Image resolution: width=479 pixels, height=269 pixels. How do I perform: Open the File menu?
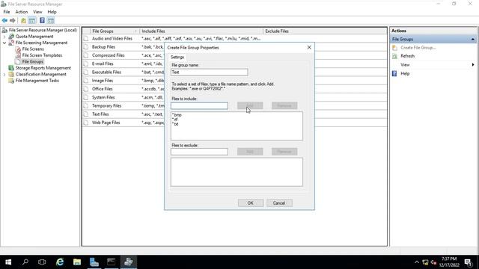(7, 12)
